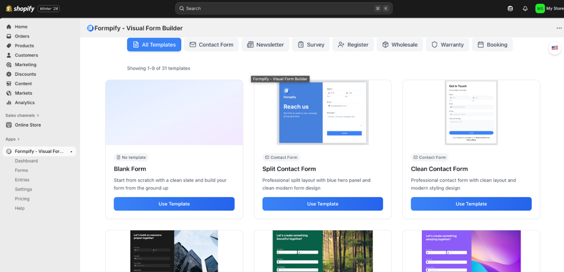The width and height of the screenshot is (564, 272).
Task: Click Use Template for Split Contact Form
Action: coord(322,204)
